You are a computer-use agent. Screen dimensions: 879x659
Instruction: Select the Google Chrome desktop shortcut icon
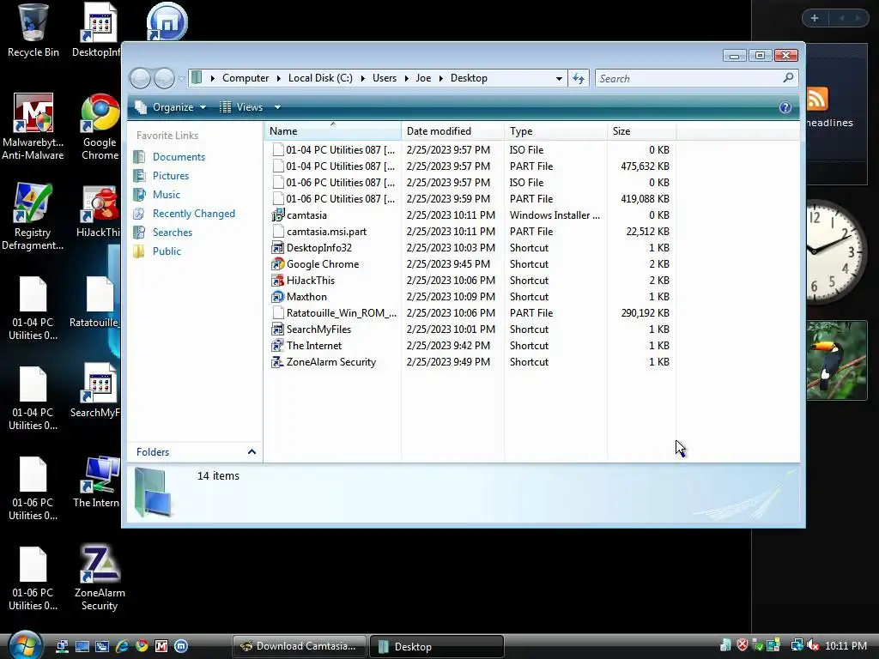(100, 127)
